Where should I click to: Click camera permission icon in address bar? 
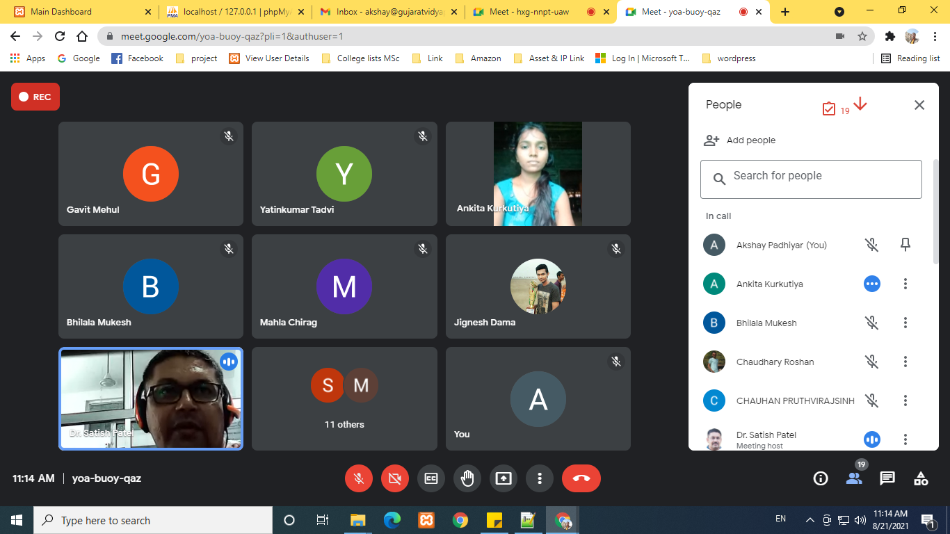click(840, 36)
